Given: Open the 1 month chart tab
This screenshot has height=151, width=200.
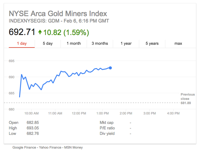Looking at the screenshot, I should click(74, 44).
